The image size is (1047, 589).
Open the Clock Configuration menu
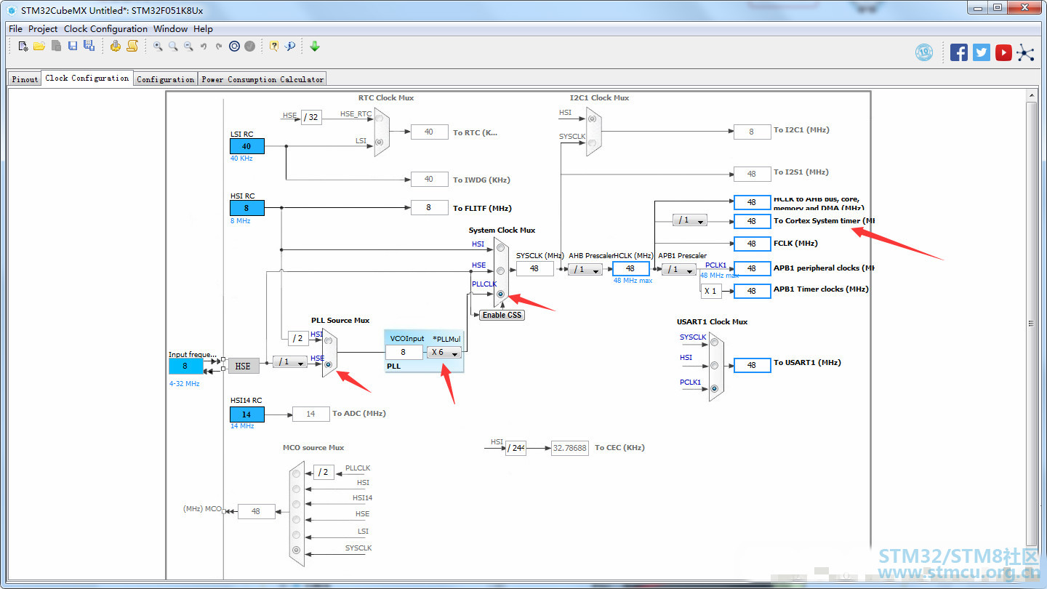click(x=105, y=29)
